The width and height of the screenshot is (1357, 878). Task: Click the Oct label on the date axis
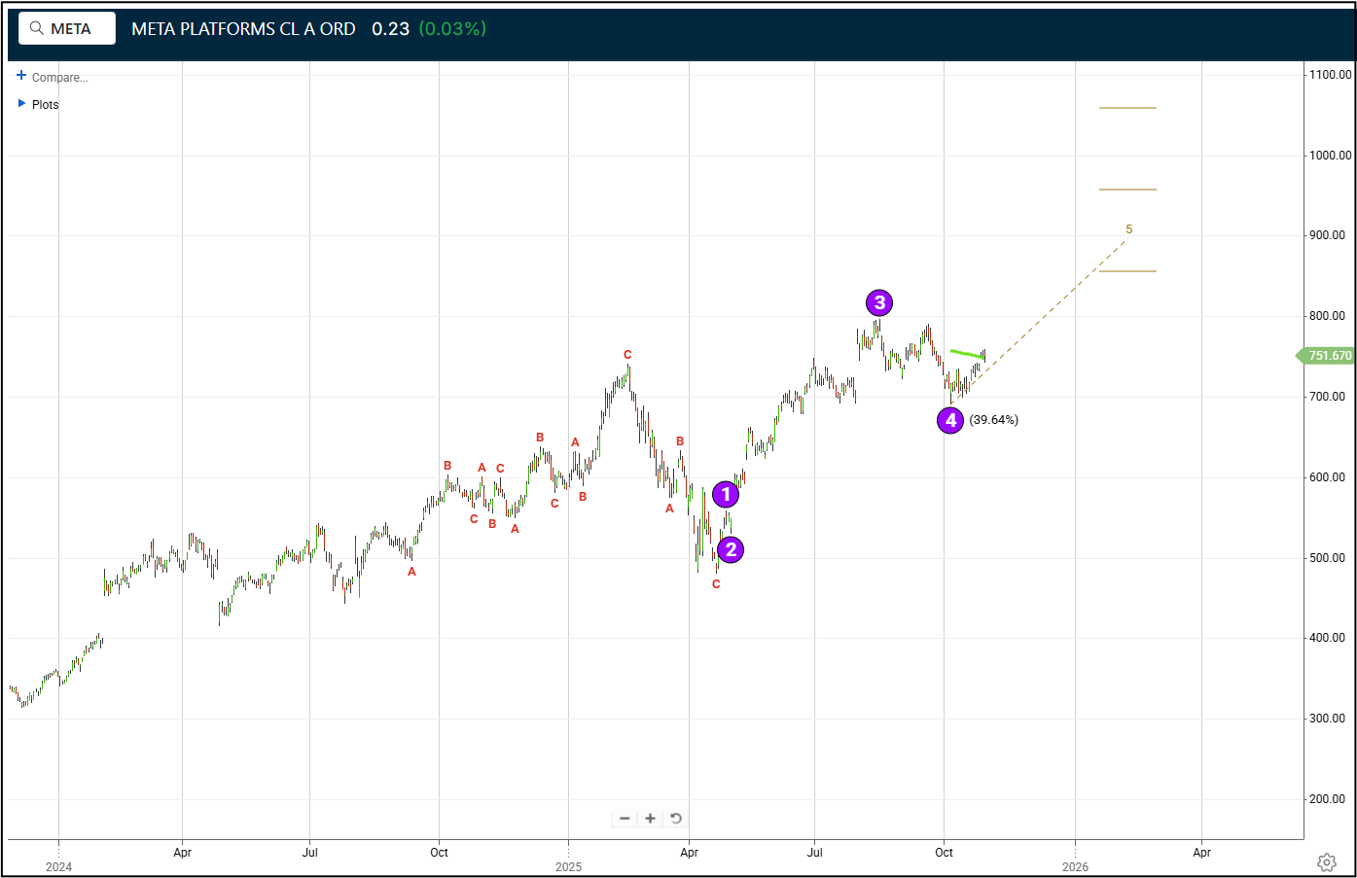[x=944, y=852]
